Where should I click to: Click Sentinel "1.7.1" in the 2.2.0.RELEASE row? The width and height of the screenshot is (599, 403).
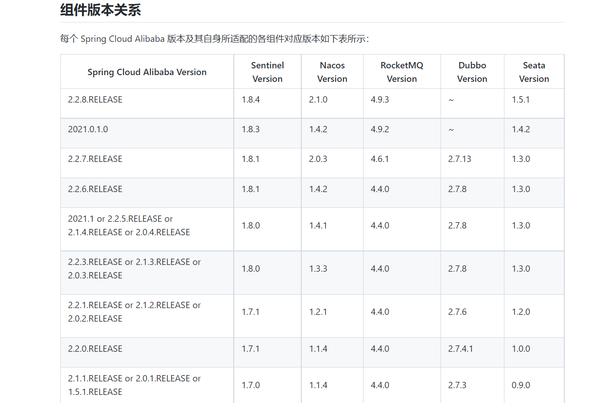pyautogui.click(x=250, y=349)
